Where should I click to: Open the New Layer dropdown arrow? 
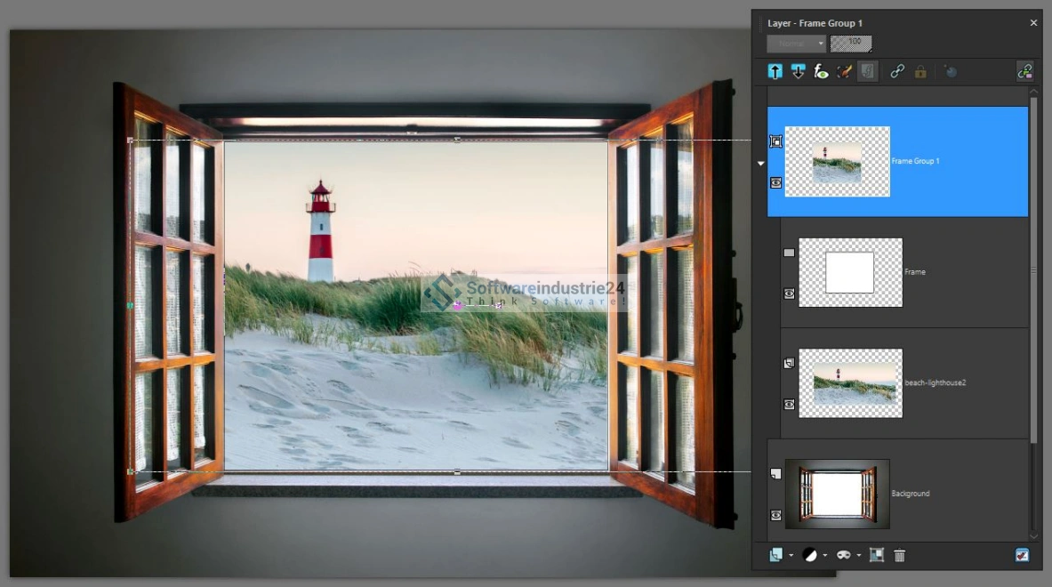point(791,556)
